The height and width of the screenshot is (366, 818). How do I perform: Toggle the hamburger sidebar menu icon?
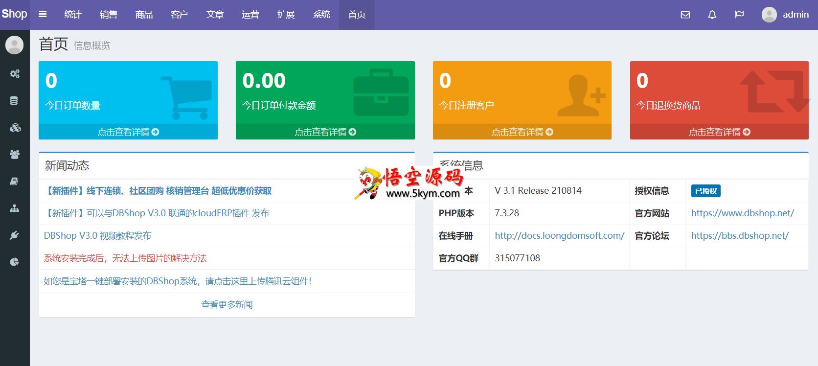(x=43, y=15)
